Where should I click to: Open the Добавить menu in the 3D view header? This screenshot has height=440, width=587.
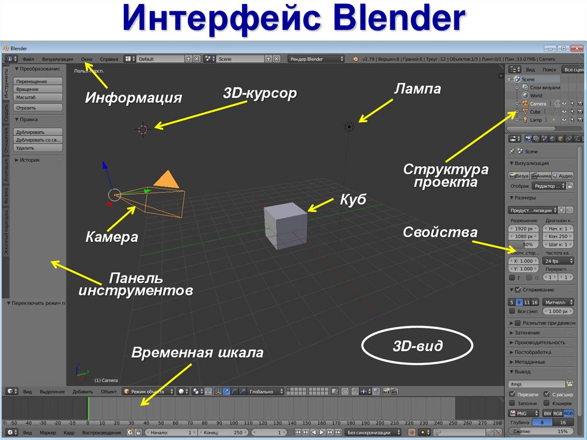point(83,392)
